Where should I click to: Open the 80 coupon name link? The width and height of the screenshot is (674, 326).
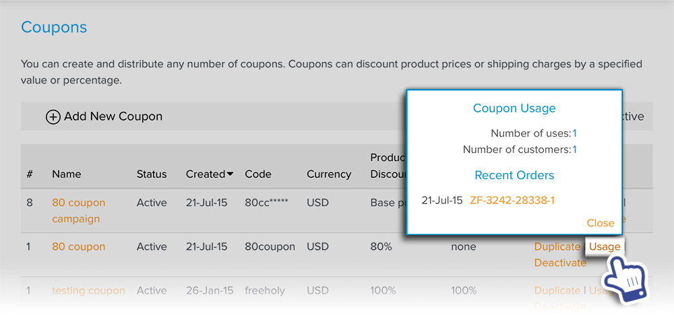(x=79, y=247)
